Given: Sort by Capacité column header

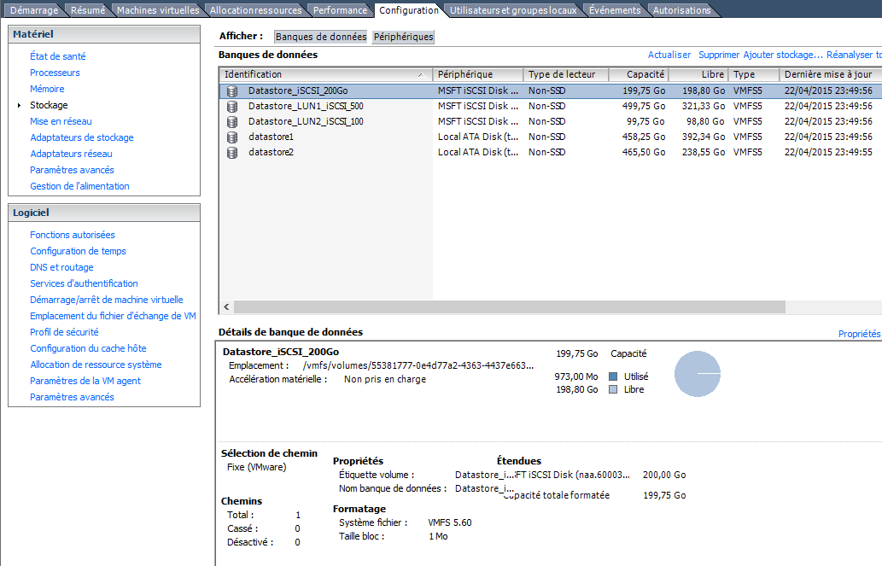Looking at the screenshot, I should pyautogui.click(x=639, y=74).
